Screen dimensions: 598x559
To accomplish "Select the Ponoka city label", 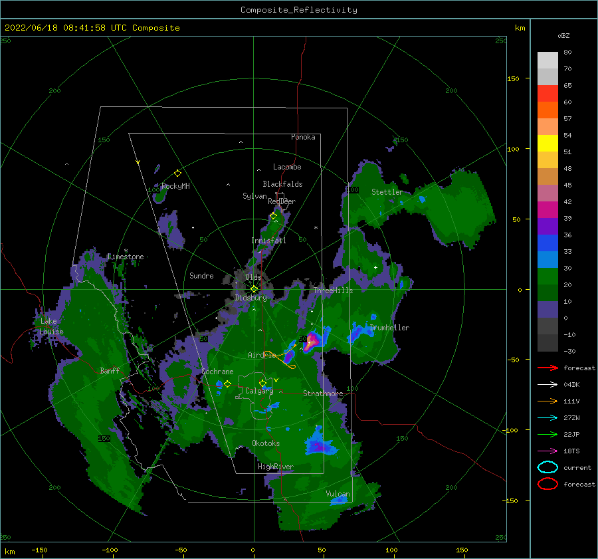I will click(303, 137).
